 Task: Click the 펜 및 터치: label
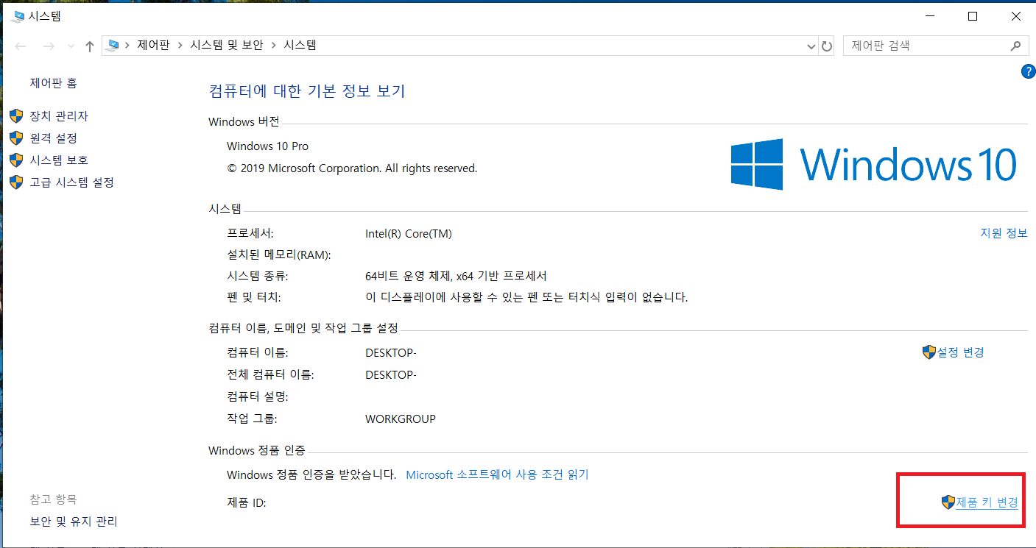pyautogui.click(x=255, y=298)
